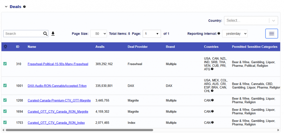Image resolution: width=284 pixels, height=133 pixels.
Task: Collapse the Deals section chevron
Action: pyautogui.click(x=6, y=7)
